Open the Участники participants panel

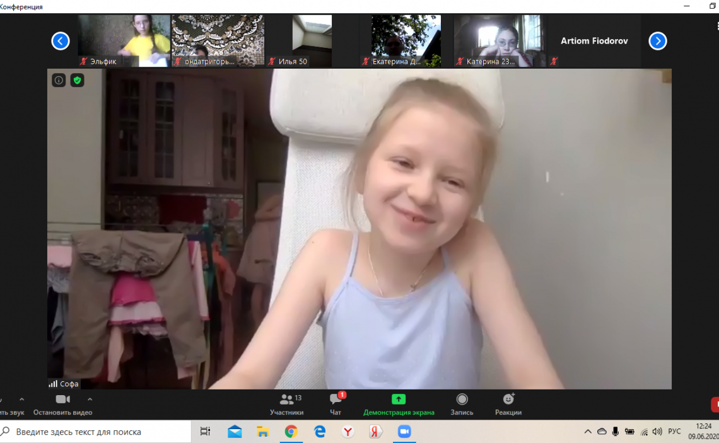[287, 404]
